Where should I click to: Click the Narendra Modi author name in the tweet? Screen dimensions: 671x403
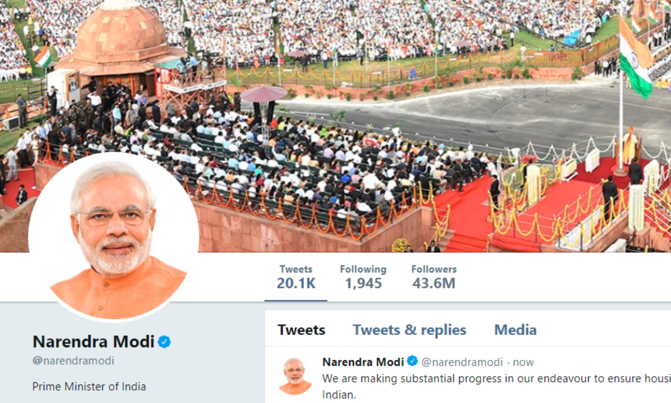363,362
